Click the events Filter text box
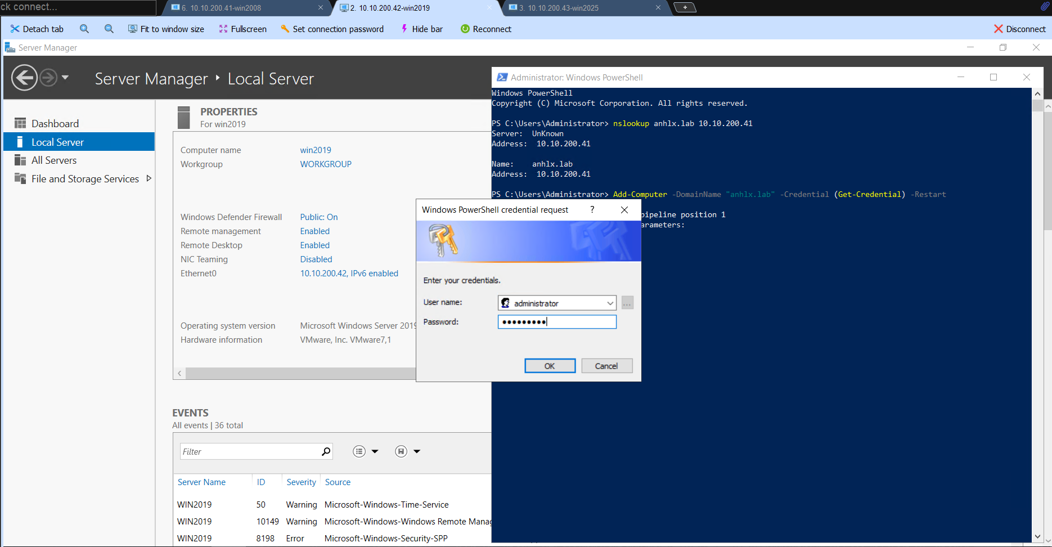The height and width of the screenshot is (547, 1052). 250,451
